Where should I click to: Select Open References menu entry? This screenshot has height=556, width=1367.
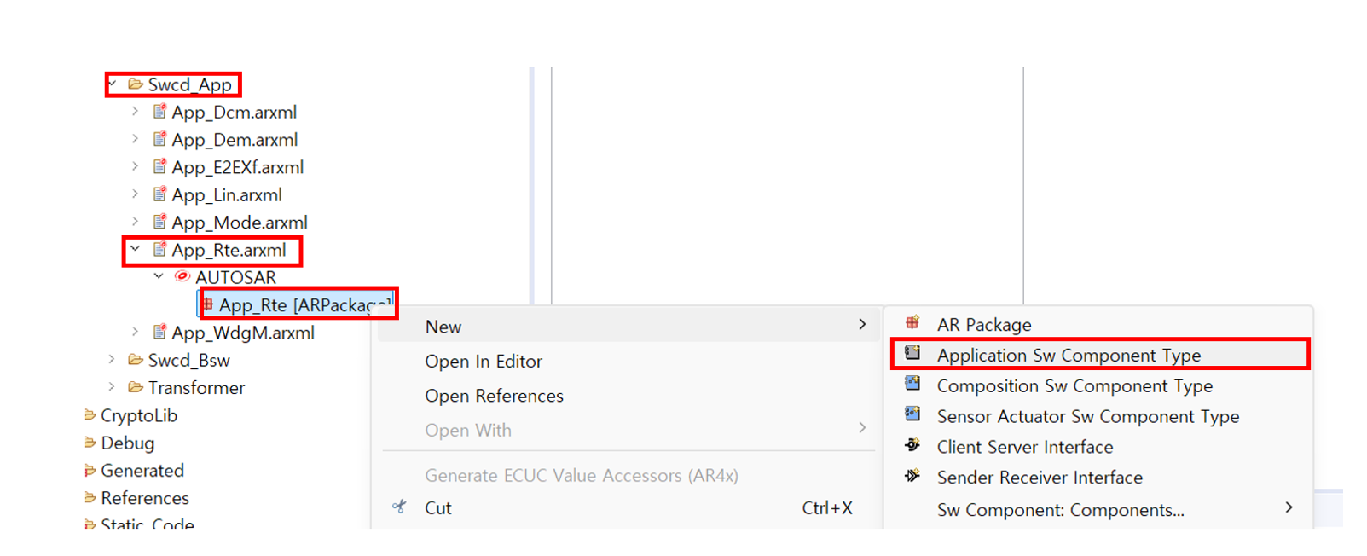[494, 396]
